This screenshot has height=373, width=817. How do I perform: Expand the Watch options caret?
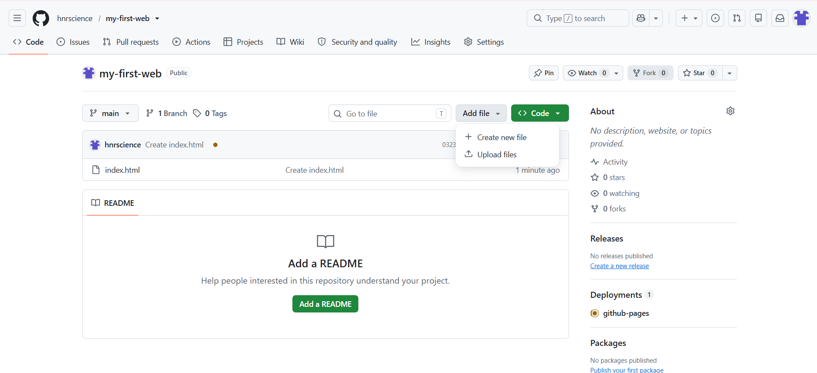[x=616, y=73]
